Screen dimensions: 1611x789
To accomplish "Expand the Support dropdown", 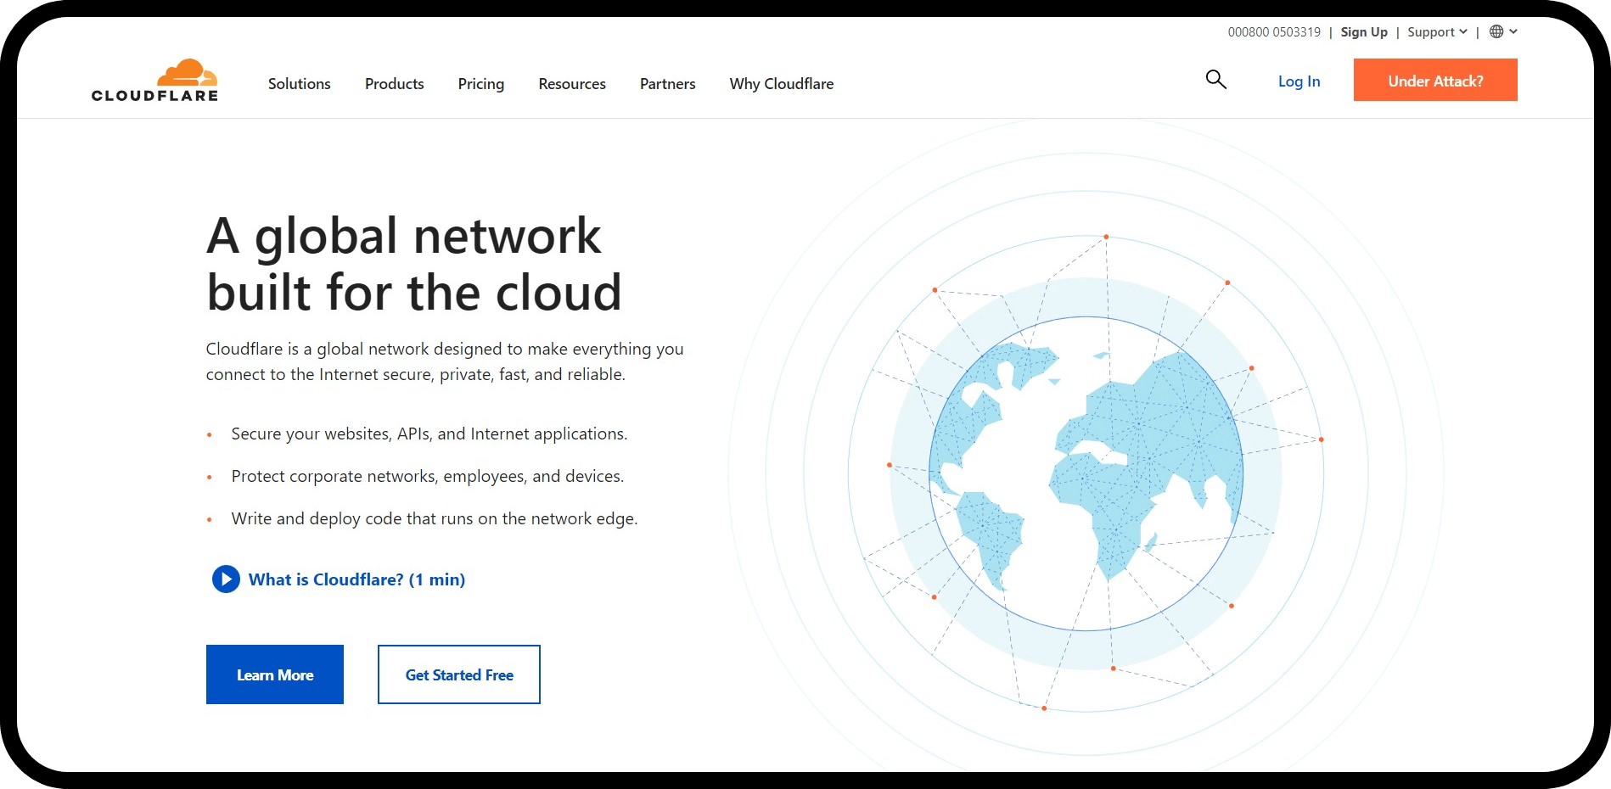I will pos(1436,32).
